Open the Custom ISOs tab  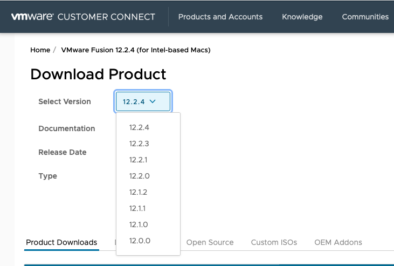point(274,242)
